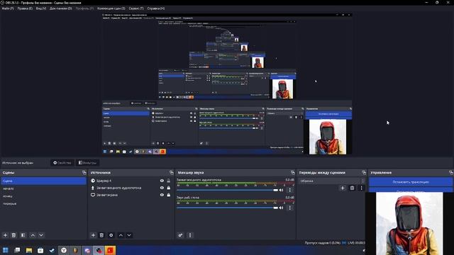Add a scene transition with the plus icon
This screenshot has width=454, height=255.
click(x=343, y=188)
